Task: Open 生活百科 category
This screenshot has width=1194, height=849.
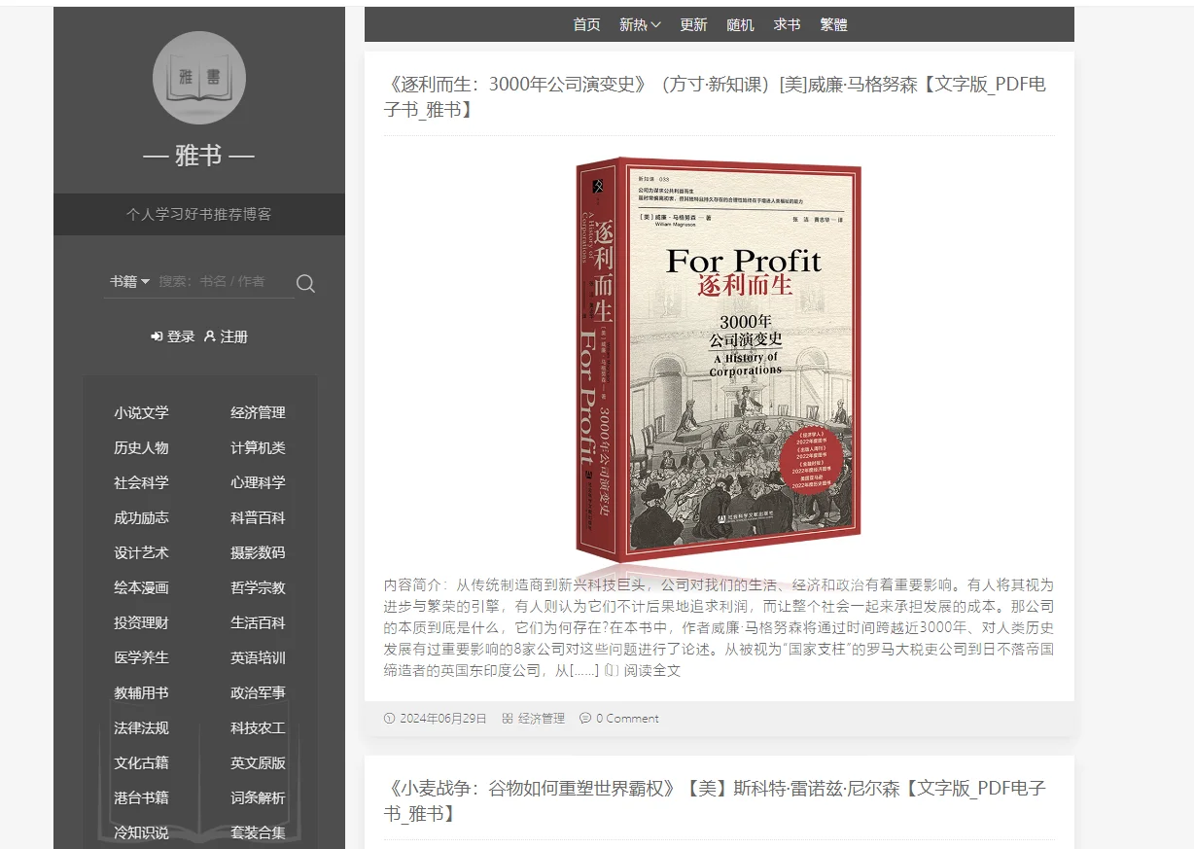Action: click(x=258, y=622)
